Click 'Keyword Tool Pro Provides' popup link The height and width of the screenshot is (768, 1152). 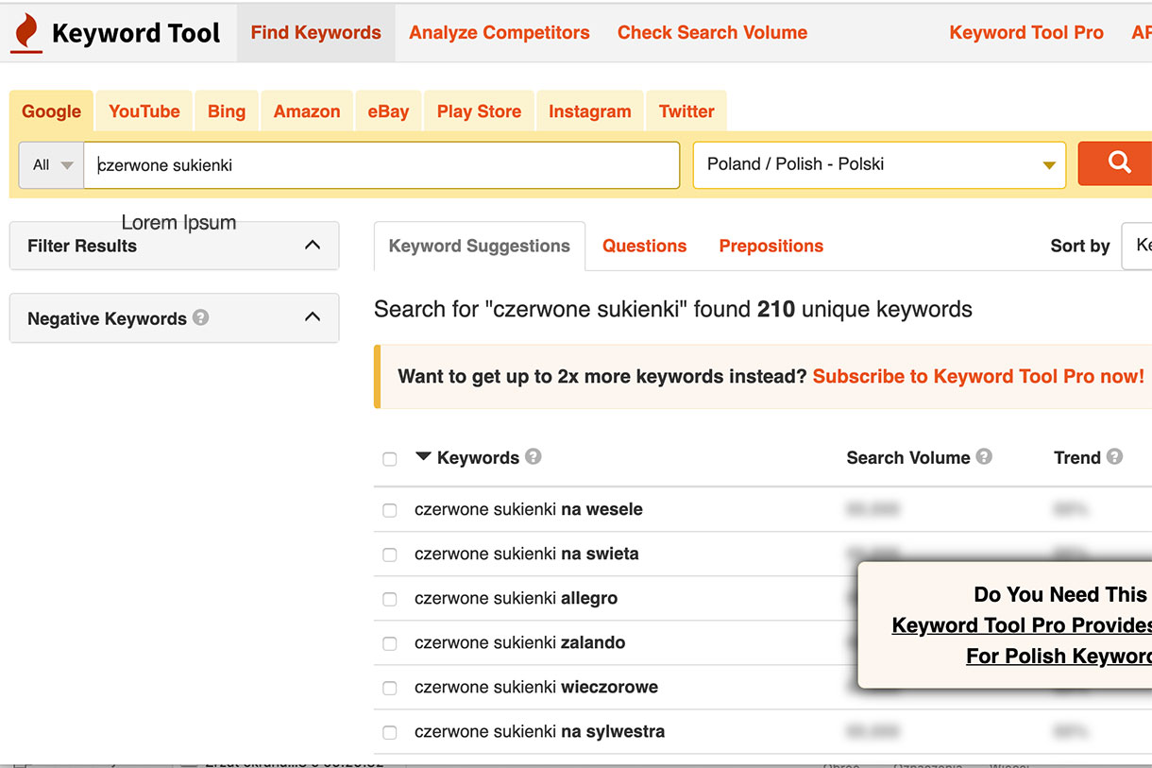pyautogui.click(x=1022, y=625)
